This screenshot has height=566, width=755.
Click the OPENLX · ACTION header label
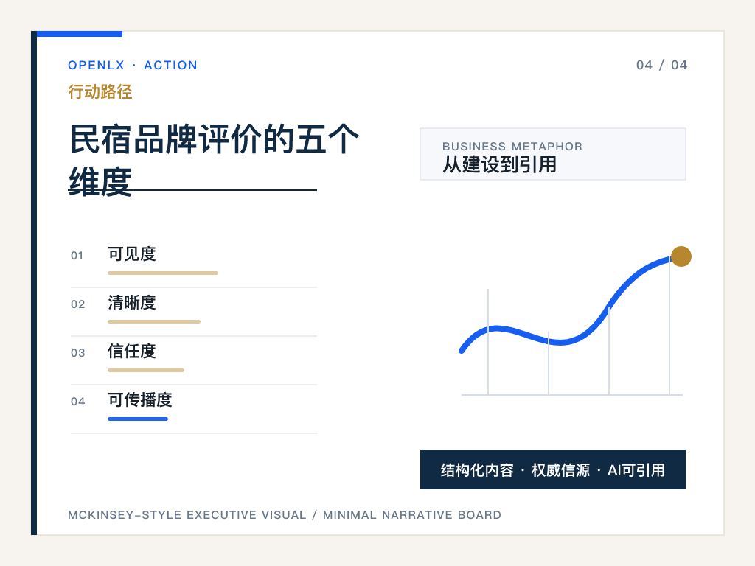[133, 65]
